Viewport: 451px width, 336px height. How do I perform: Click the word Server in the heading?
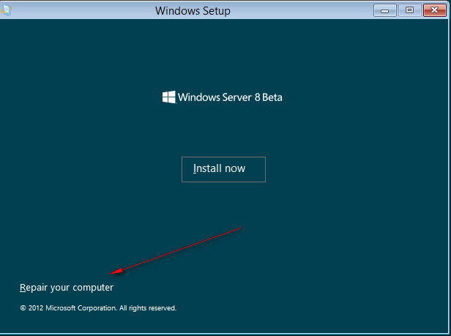point(232,97)
